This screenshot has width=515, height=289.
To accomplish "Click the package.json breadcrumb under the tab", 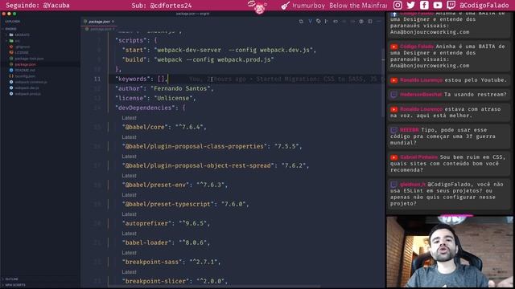I will pos(101,29).
